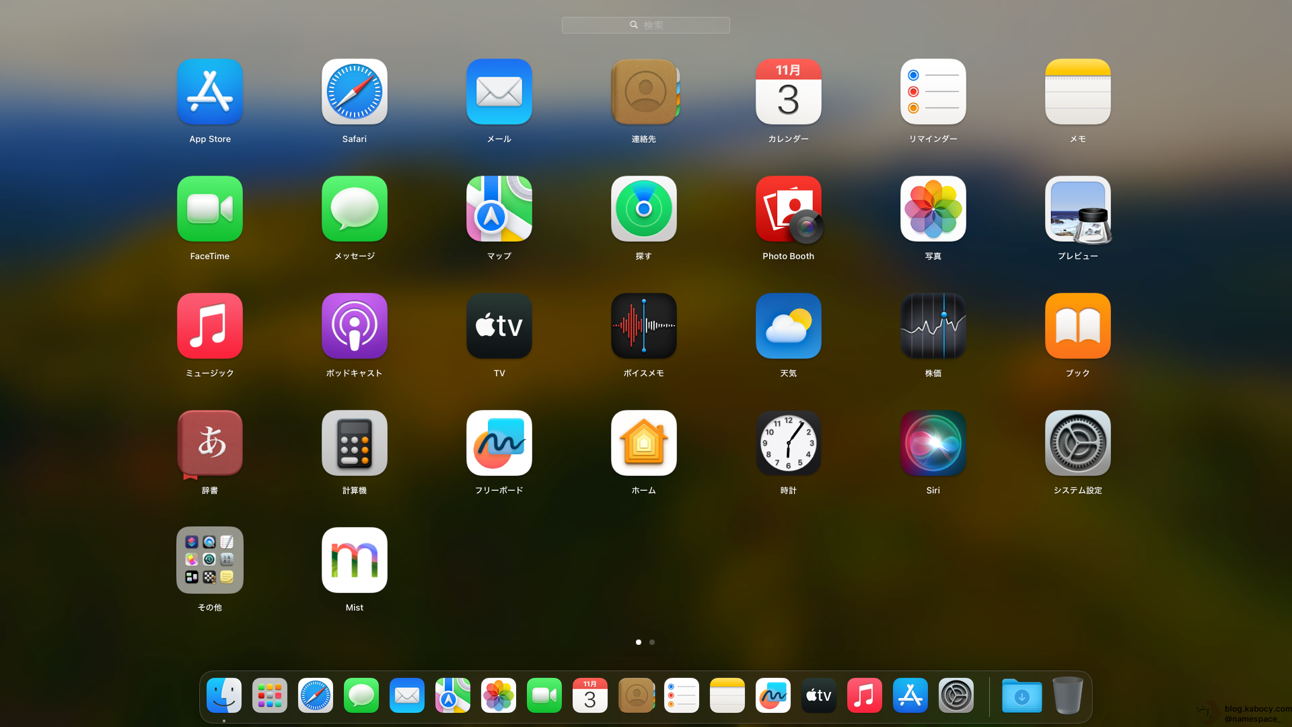The width and height of the screenshot is (1292, 727).
Task: Open Finder from the Dock
Action: (x=223, y=695)
